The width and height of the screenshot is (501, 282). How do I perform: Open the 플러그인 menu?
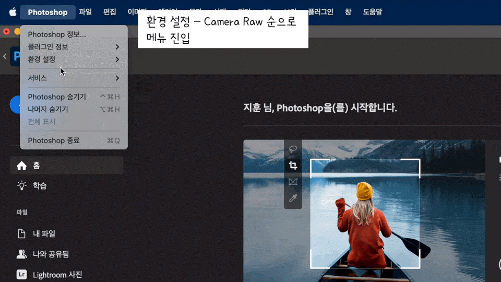point(320,12)
